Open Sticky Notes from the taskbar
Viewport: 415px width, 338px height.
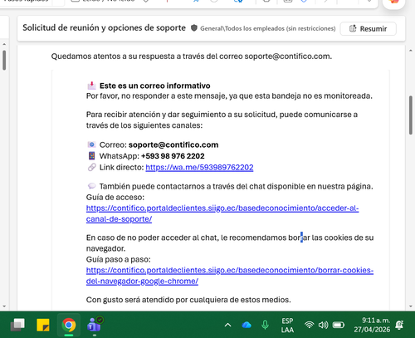click(x=43, y=325)
